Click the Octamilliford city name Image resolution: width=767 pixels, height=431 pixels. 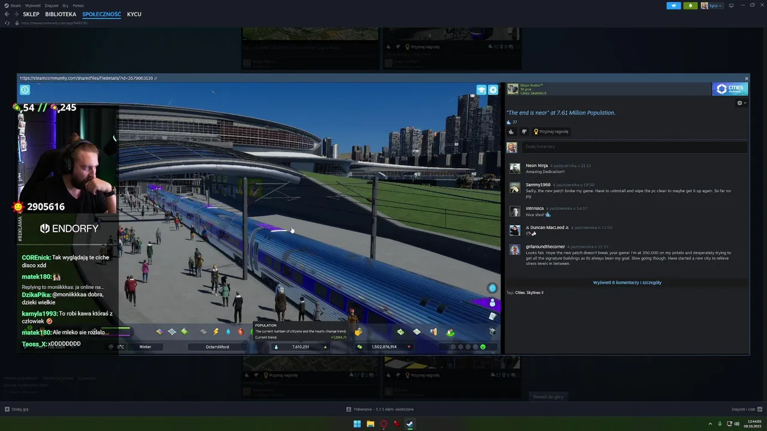tap(217, 347)
